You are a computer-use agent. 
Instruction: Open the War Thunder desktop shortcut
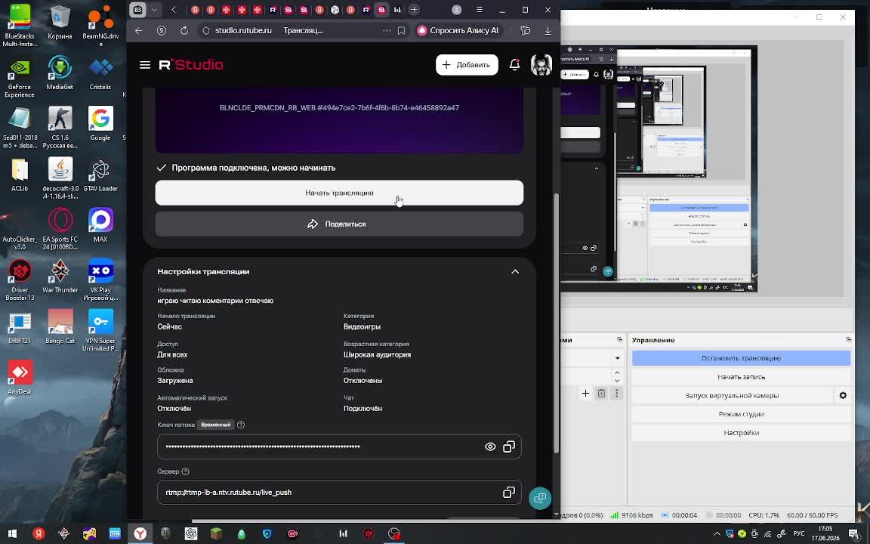(x=60, y=276)
